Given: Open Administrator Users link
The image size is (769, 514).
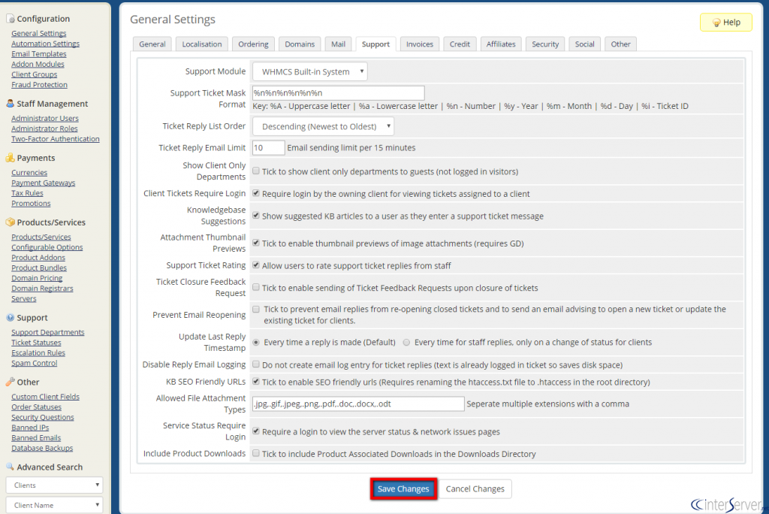Looking at the screenshot, I should pyautogui.click(x=45, y=118).
